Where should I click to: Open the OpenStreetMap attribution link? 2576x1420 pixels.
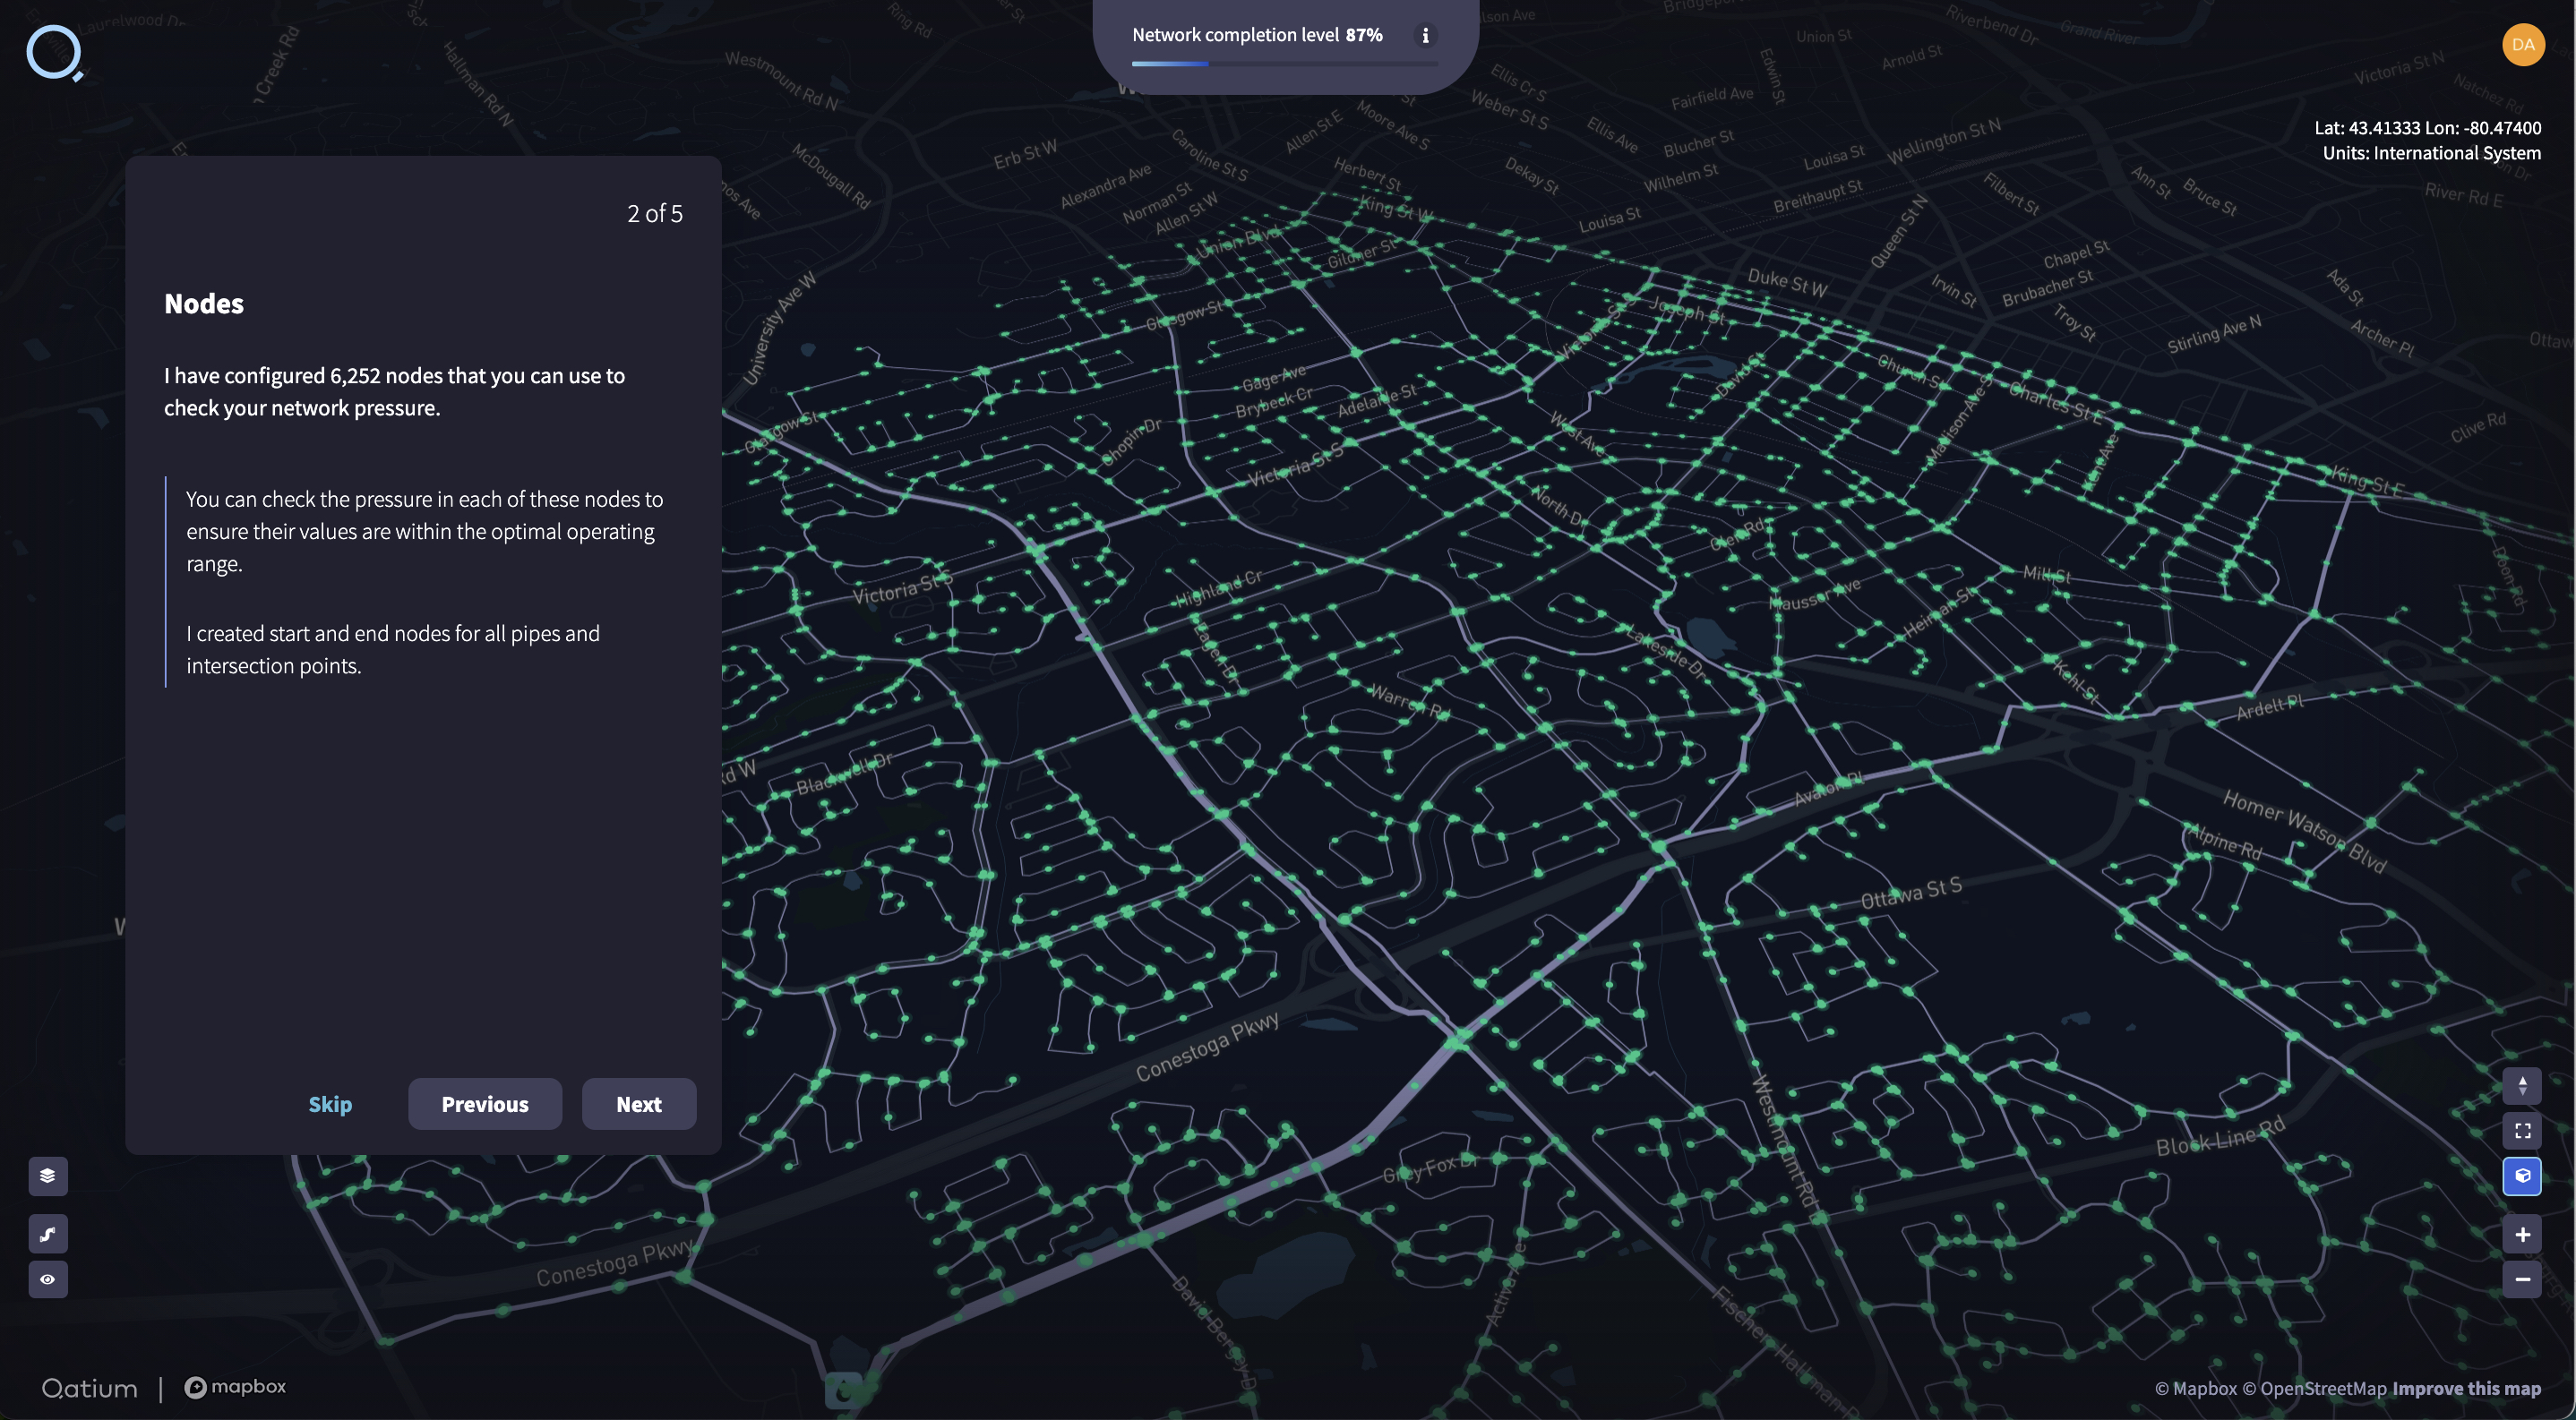(x=2314, y=1388)
